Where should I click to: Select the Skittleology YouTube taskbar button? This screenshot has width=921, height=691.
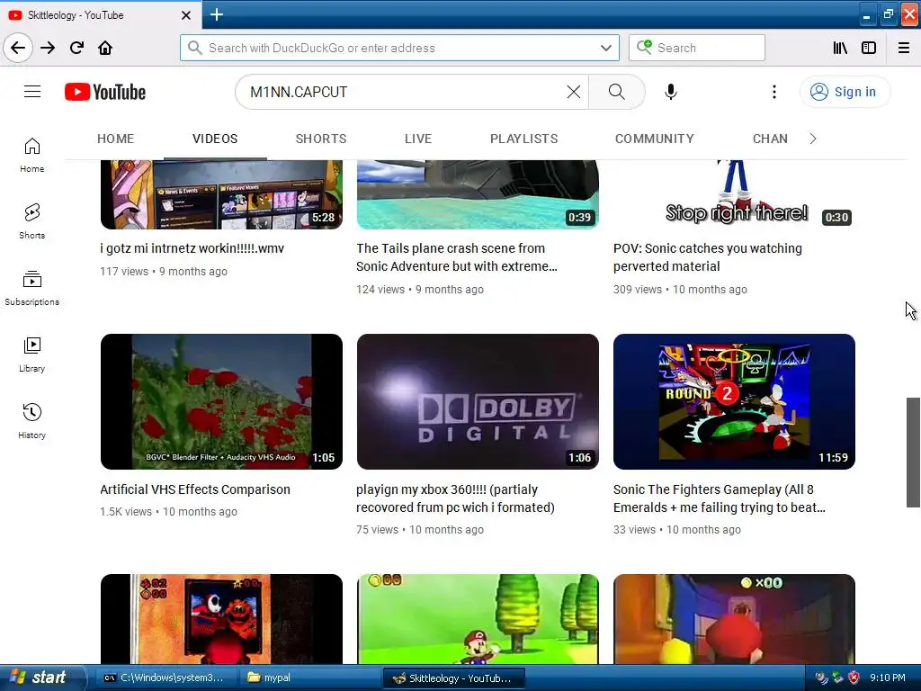[453, 678]
